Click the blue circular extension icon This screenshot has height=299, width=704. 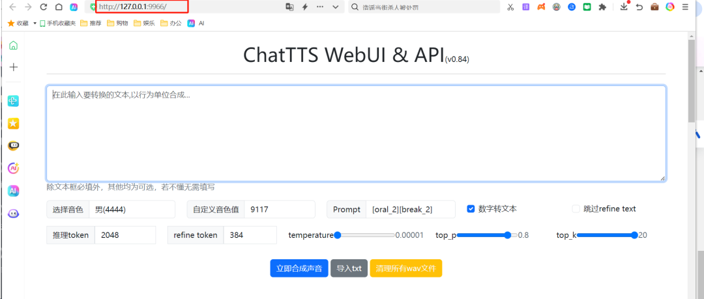[572, 7]
